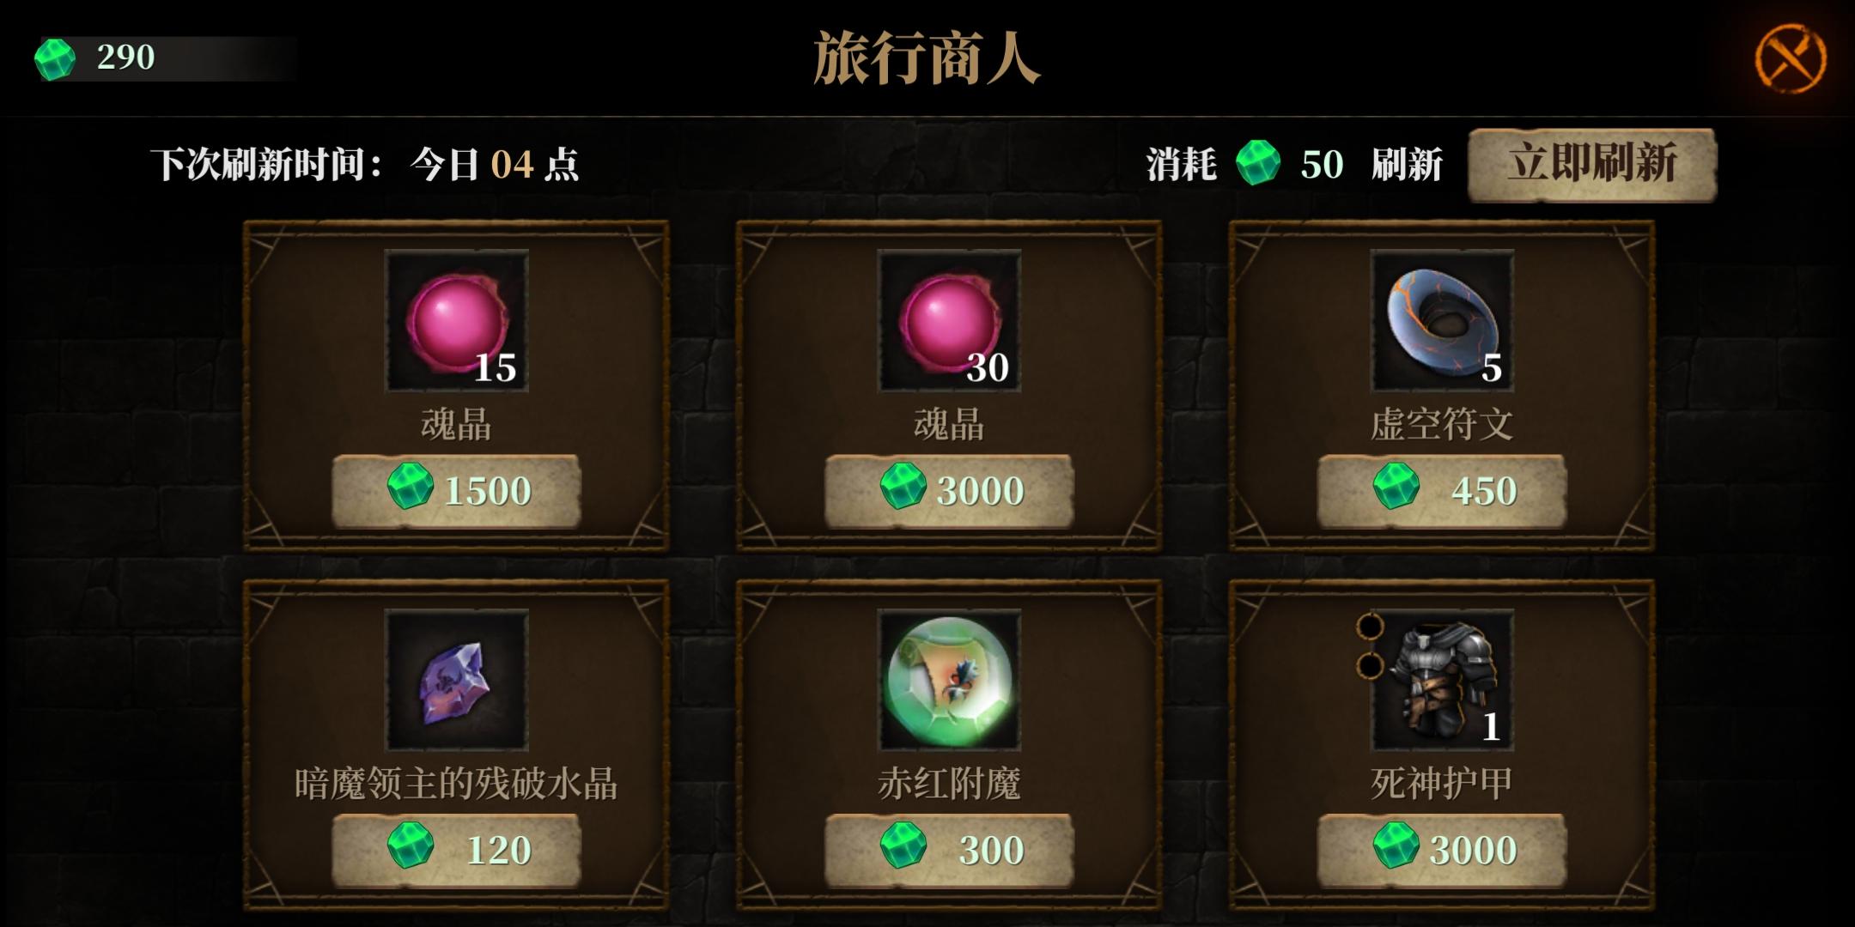Viewport: 1855px width, 927px height.
Task: Buy 30 魂晶 for 3000 gems
Action: pos(950,491)
